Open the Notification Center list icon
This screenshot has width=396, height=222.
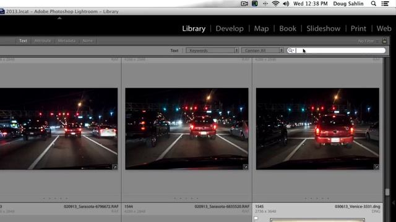pyautogui.click(x=385, y=4)
